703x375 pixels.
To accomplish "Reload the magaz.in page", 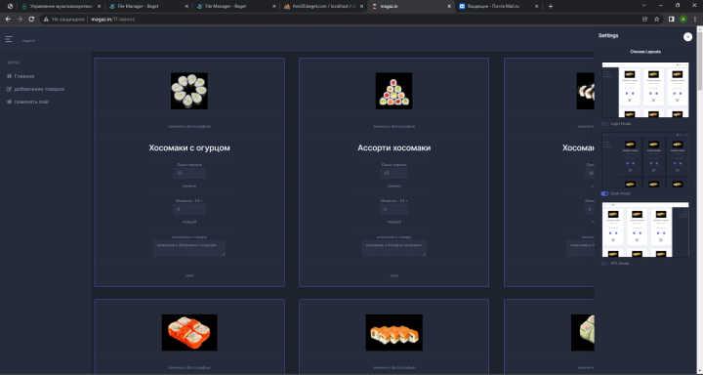I will (x=31, y=19).
